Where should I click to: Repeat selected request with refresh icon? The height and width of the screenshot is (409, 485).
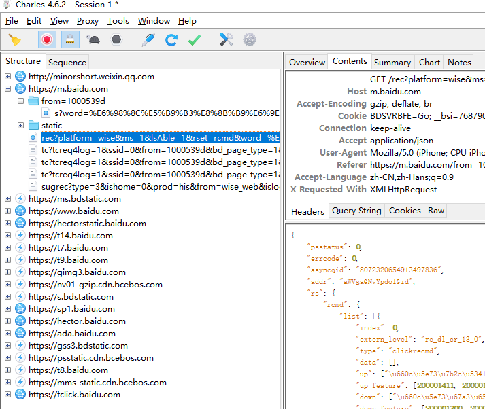tap(171, 39)
